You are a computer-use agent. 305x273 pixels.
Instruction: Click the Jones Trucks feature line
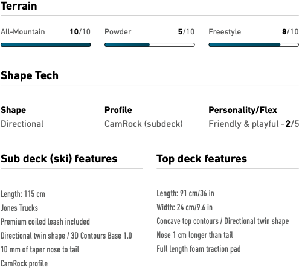tap(19, 208)
